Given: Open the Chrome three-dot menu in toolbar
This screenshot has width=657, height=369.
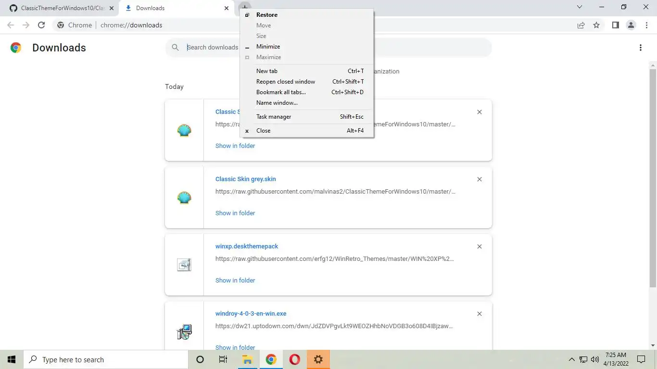Looking at the screenshot, I should (x=646, y=25).
